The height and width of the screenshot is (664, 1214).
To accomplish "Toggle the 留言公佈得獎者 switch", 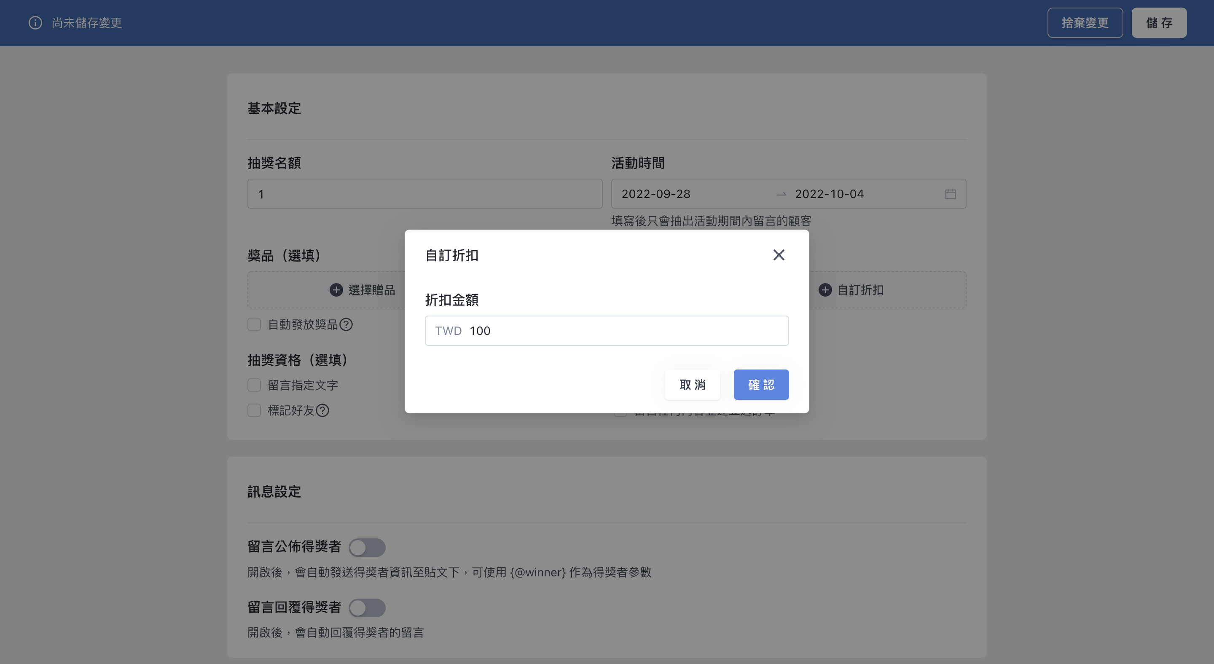I will coord(367,548).
